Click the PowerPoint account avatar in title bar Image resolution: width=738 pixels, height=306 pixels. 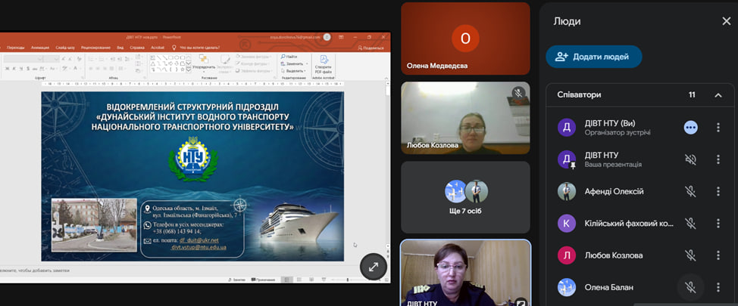point(327,37)
